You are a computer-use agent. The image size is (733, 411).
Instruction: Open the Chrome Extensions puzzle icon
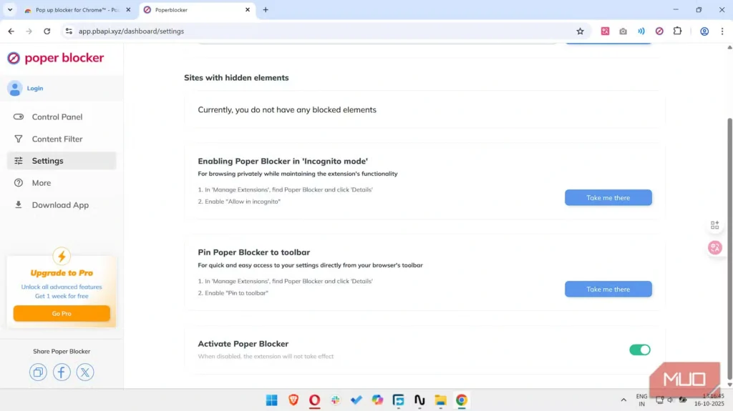click(x=677, y=31)
